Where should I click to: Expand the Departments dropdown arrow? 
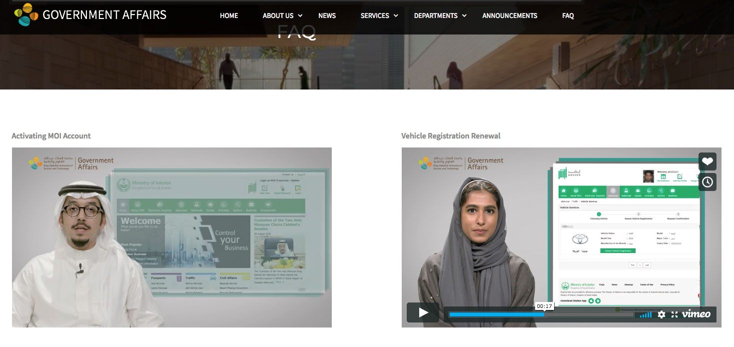pos(464,16)
